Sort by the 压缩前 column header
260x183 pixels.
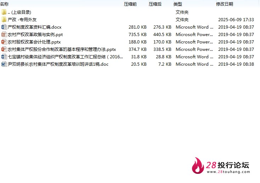pos(130,4)
